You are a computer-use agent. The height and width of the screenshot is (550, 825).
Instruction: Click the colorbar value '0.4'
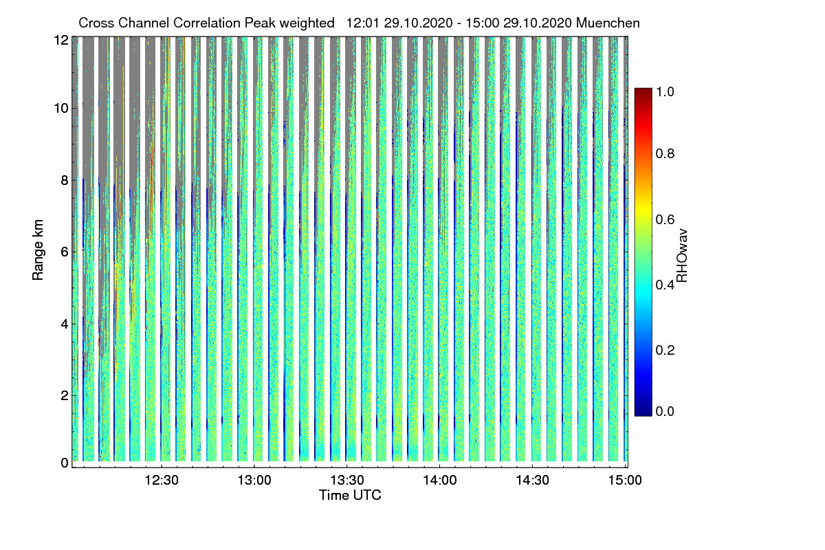pyautogui.click(x=665, y=285)
